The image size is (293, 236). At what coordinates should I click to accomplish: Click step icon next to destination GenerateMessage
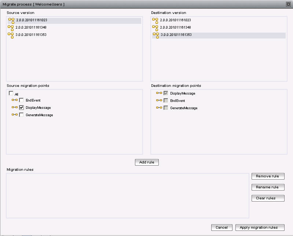(x=159, y=107)
